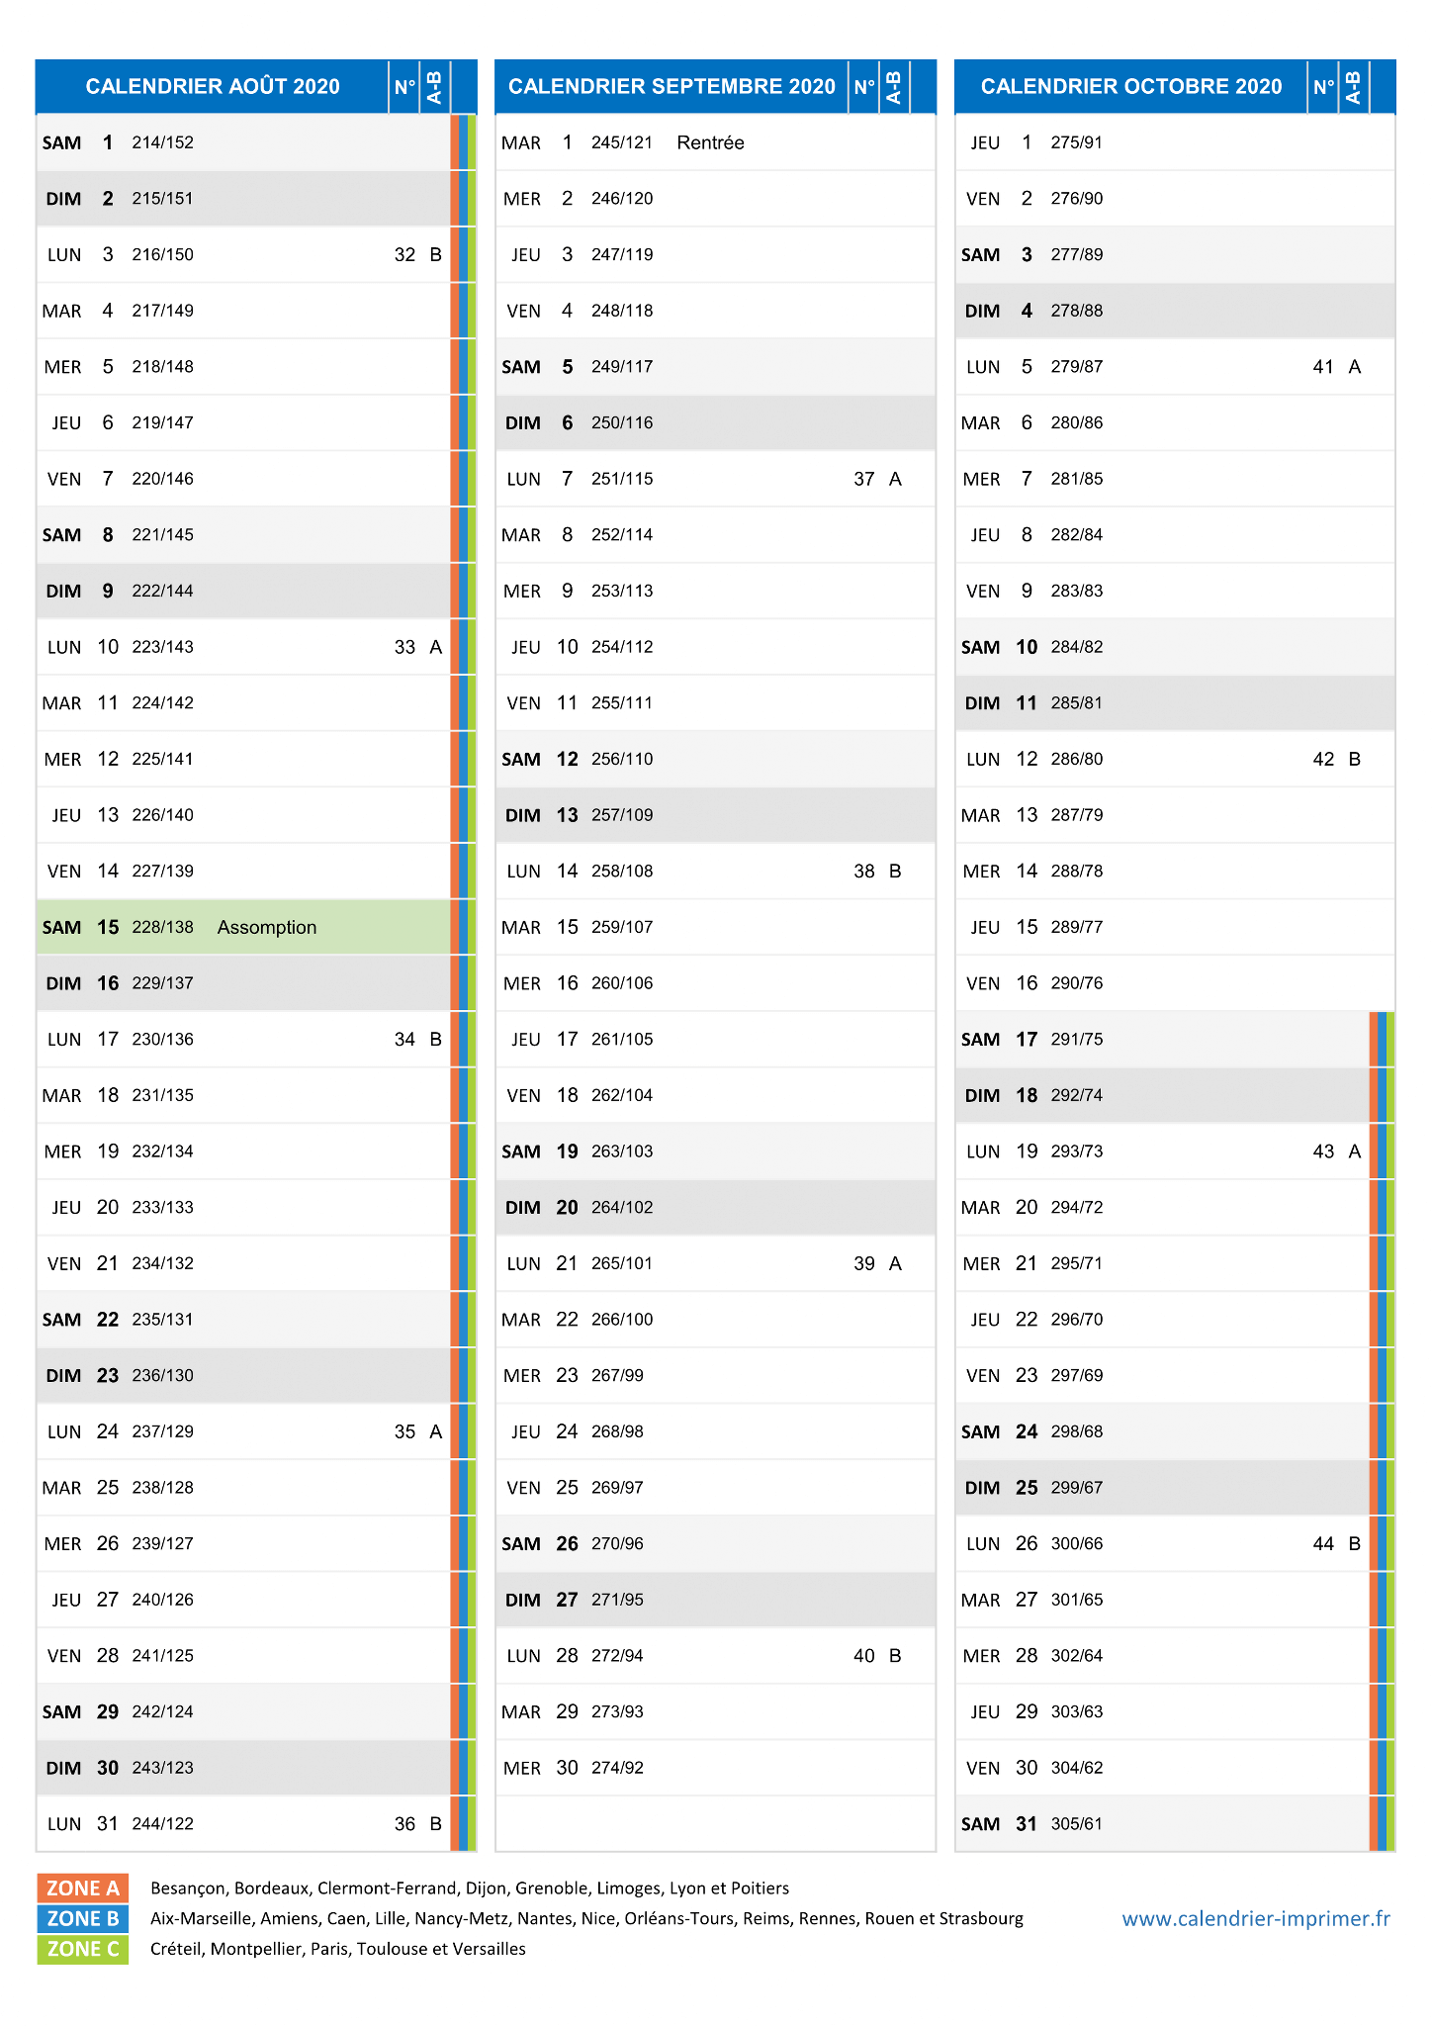Select the DIM 6 September row
The image size is (1432, 2026).
(x=715, y=422)
